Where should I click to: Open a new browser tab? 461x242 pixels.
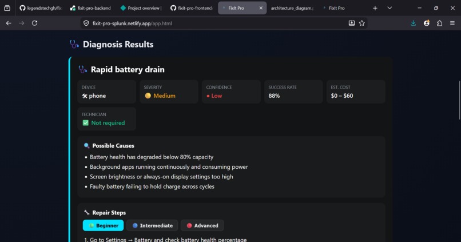coord(375,8)
